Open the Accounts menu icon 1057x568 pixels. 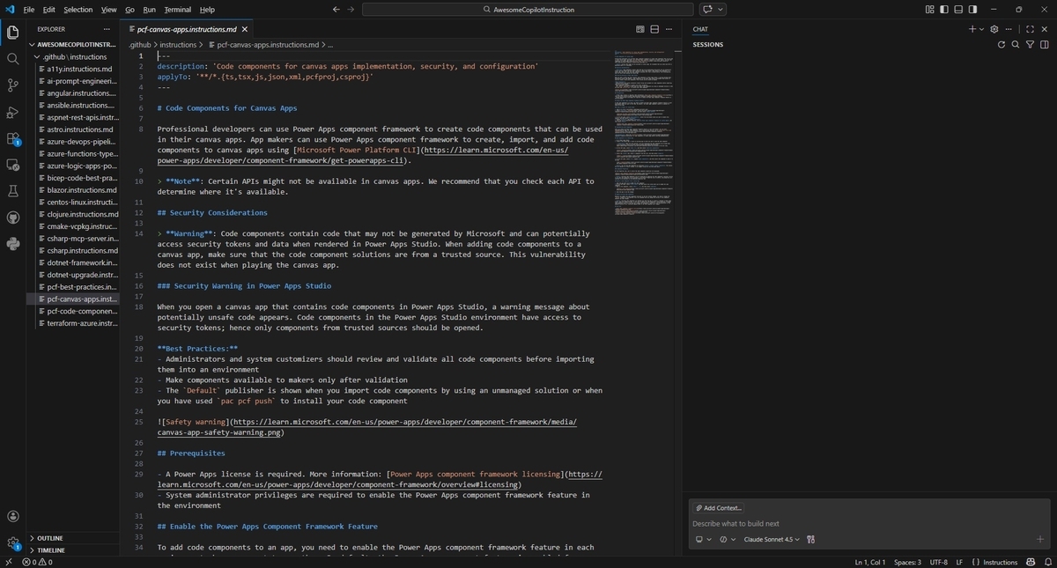(12, 517)
